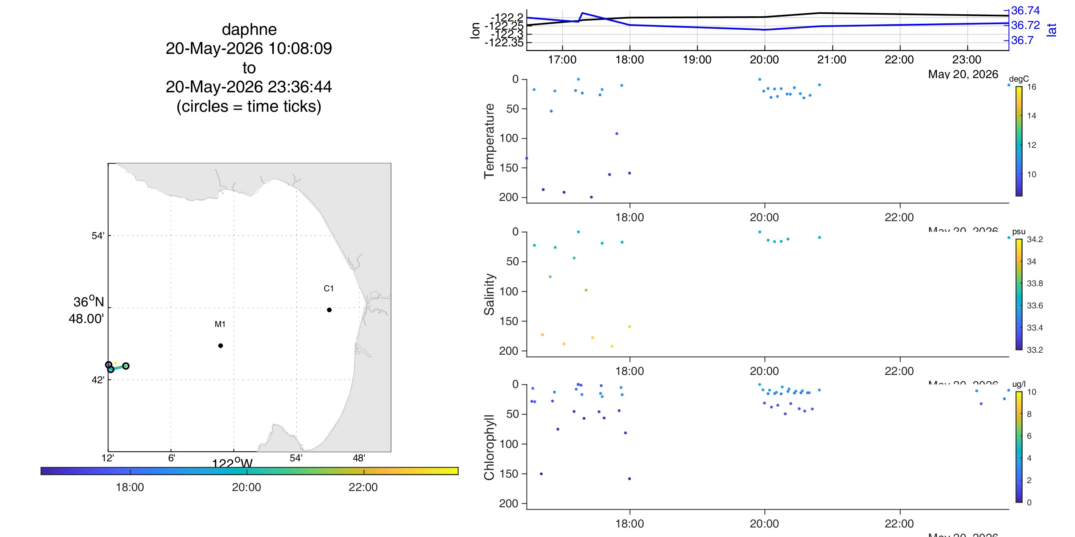Screen dimensions: 1075x537
Task: Click the horizontal time colorbar below the map
Action: point(250,471)
